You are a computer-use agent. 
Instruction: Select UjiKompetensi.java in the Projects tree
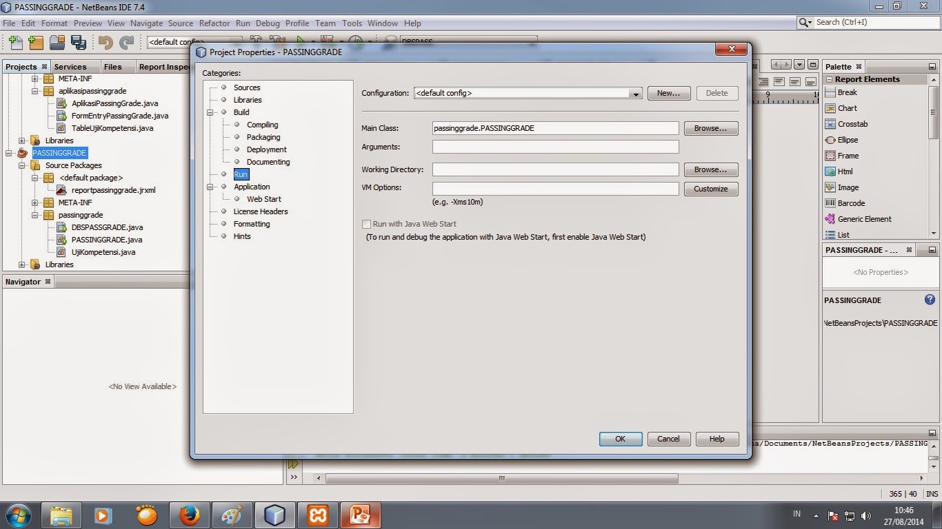coord(103,252)
